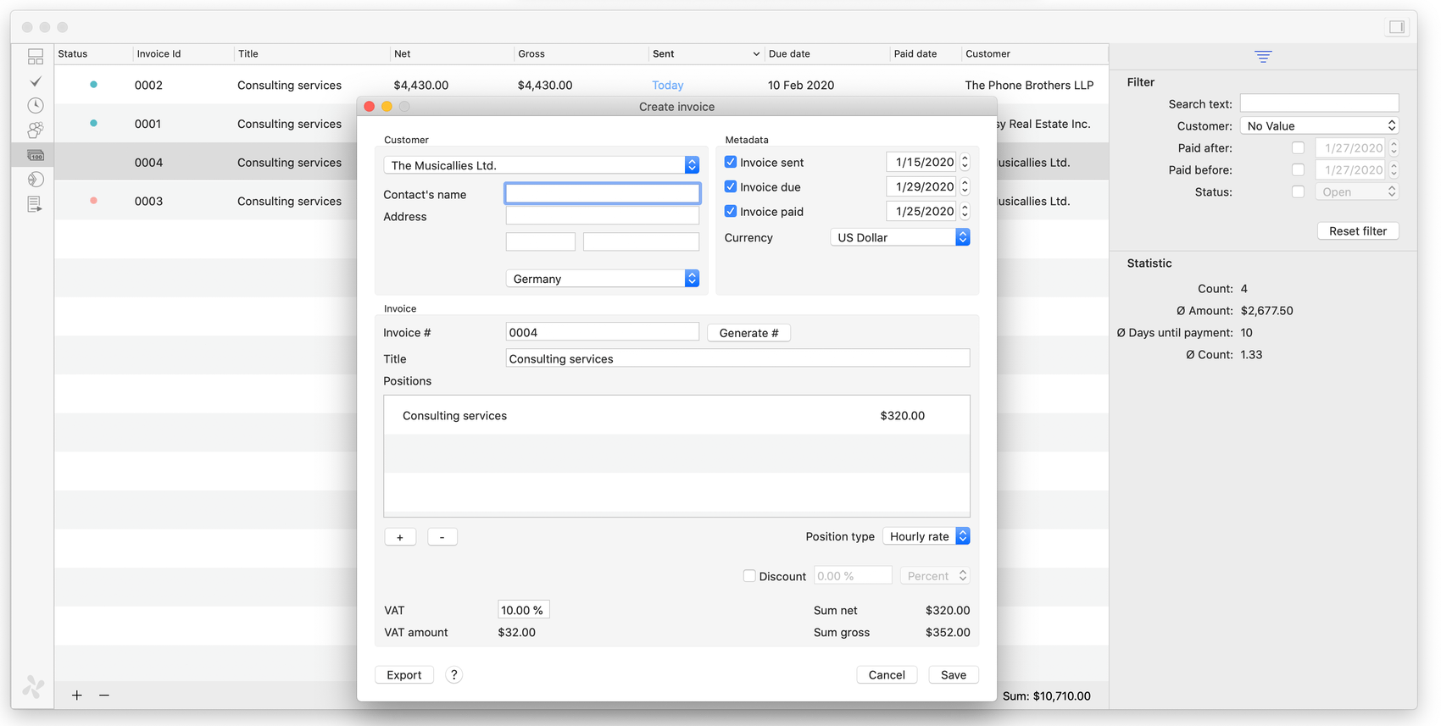
Task: Uncheck the Invoice paid checkbox
Action: coord(731,211)
